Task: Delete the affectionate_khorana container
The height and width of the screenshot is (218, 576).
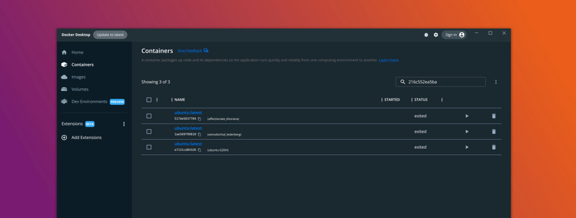Action: (494, 116)
